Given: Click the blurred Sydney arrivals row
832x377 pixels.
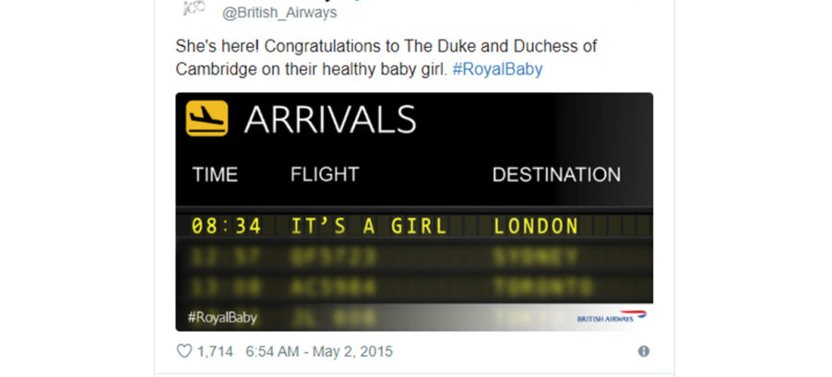Looking at the screenshot, I should click(x=414, y=257).
